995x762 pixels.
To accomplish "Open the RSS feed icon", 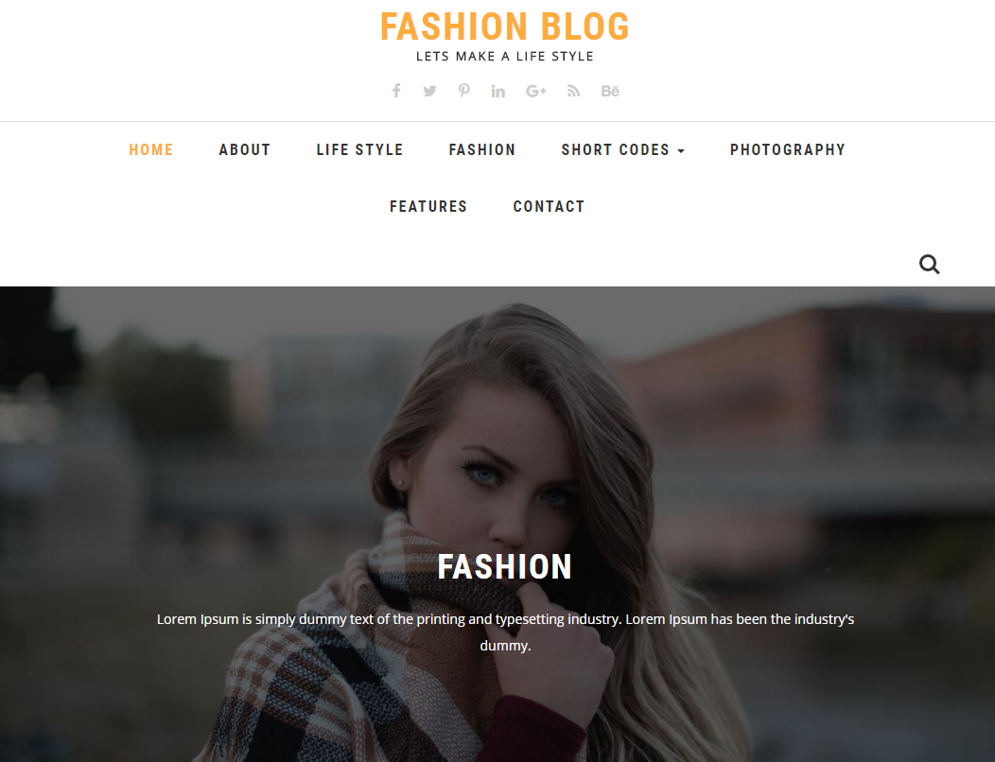I will 574,91.
